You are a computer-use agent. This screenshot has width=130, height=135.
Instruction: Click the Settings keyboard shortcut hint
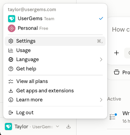pyautogui.click(x=100, y=41)
